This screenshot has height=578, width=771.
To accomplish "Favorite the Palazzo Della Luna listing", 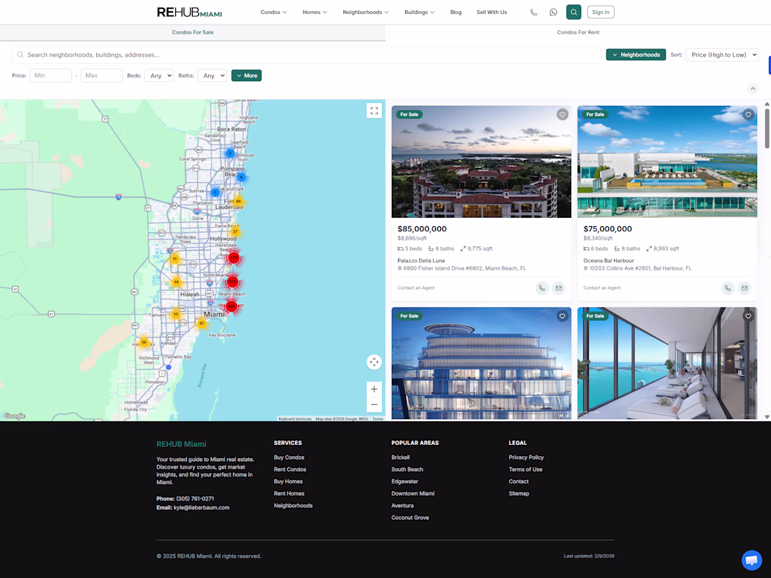I will pos(562,114).
